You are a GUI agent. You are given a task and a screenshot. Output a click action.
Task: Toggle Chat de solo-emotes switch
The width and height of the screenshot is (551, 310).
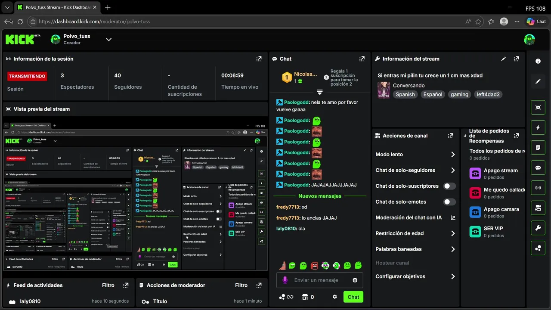pyautogui.click(x=449, y=202)
